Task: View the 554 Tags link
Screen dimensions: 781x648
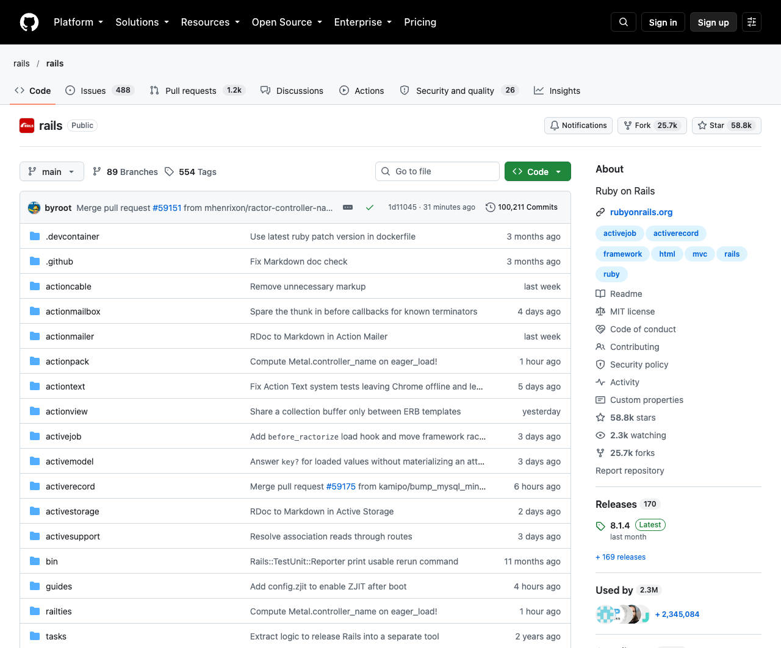Action: 190,172
